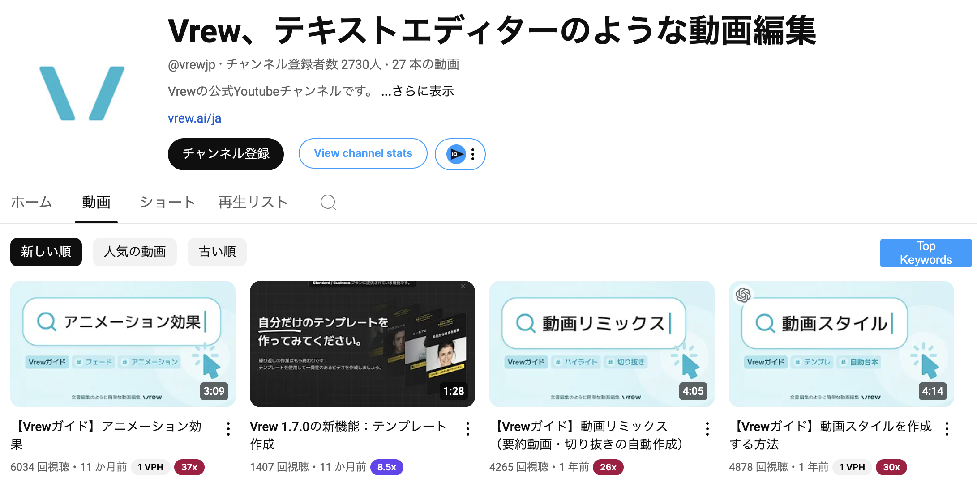977x499 pixels.
Task: Open the vrew.ai/ja link
Action: [194, 118]
